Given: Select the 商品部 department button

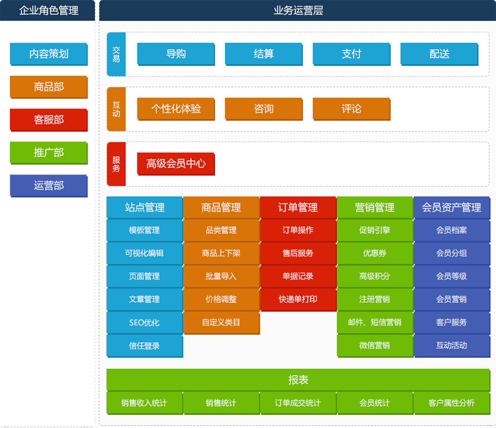Looking at the screenshot, I should pyautogui.click(x=48, y=87).
